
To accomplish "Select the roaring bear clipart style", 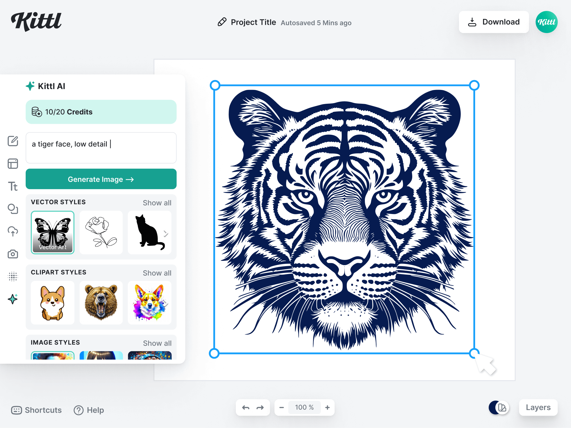I will pos(101,303).
